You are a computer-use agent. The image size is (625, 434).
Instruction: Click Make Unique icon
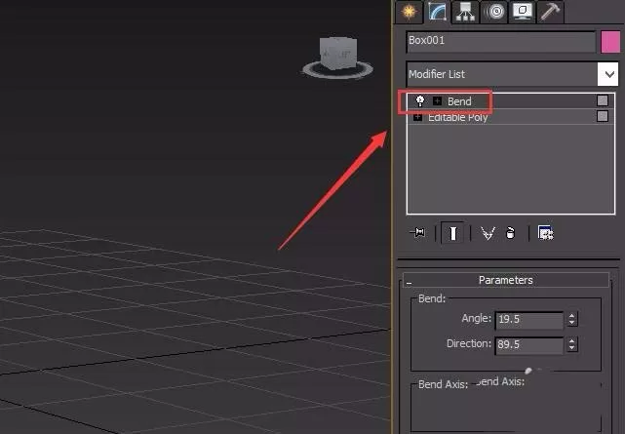[x=488, y=233]
